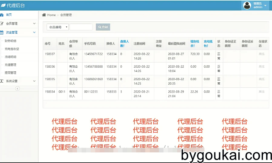Open the 会员编号 search type dropdown
Viewport: 272px width, 163px height.
[x=58, y=27]
